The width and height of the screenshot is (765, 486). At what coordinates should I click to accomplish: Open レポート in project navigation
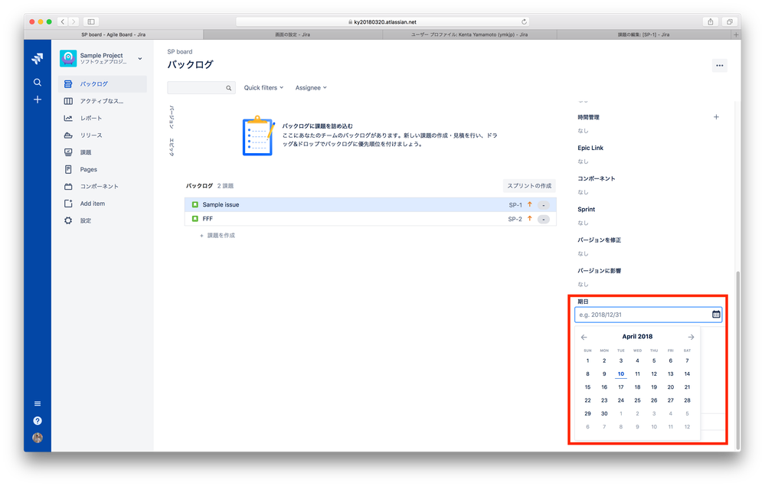click(x=103, y=118)
